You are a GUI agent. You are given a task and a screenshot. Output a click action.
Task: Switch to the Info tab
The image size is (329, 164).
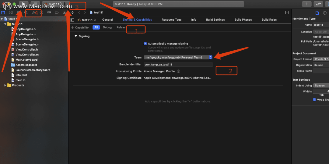194,20
